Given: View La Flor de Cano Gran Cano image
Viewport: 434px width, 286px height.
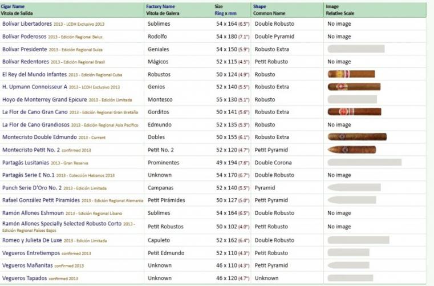Looking at the screenshot, I should [x=355, y=112].
